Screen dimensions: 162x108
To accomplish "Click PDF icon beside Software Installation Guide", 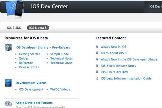I will (97, 78).
